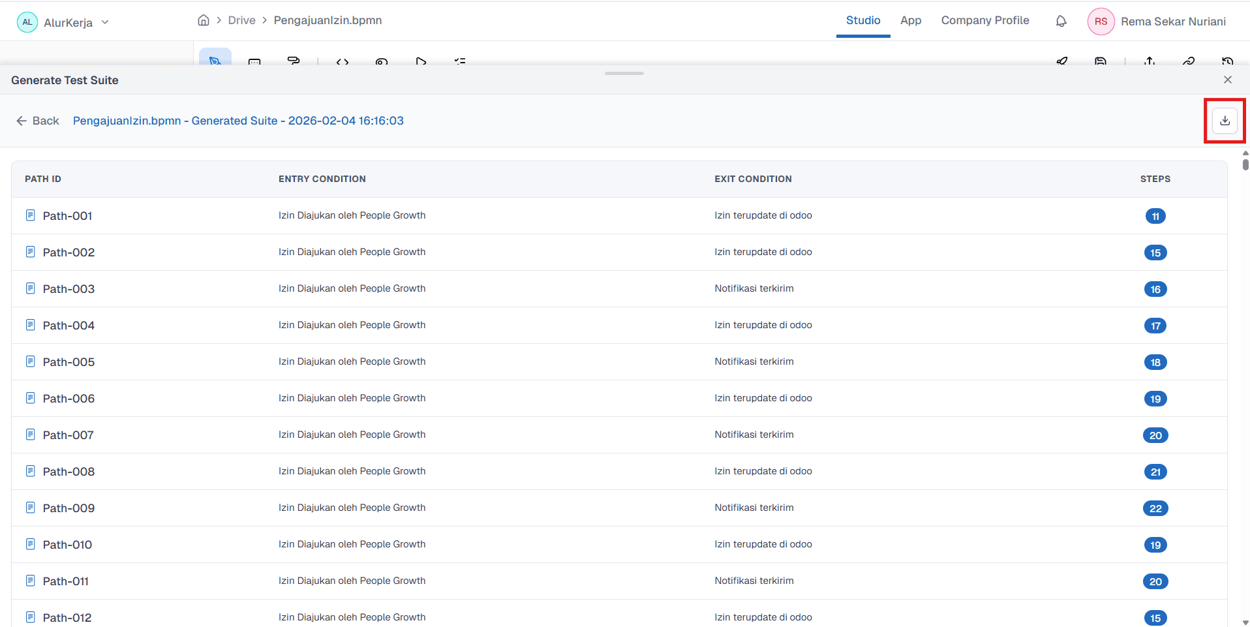Save the diagram using the save icon
This screenshot has height=627, width=1250.
[1101, 61]
